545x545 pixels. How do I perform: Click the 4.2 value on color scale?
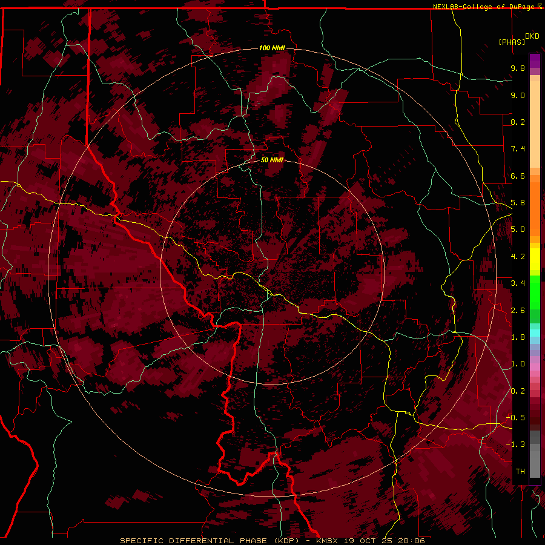[x=518, y=257]
